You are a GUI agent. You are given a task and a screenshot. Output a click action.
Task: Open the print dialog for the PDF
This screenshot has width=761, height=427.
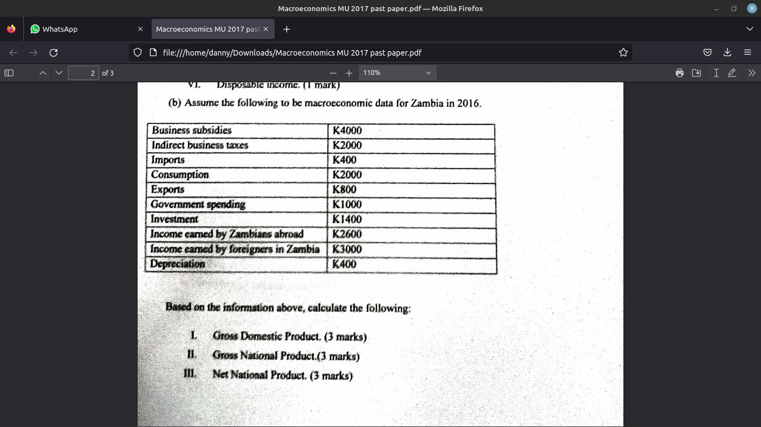tap(679, 73)
